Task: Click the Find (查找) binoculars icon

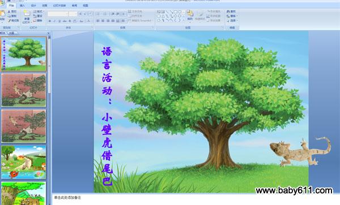Action: [x=228, y=11]
